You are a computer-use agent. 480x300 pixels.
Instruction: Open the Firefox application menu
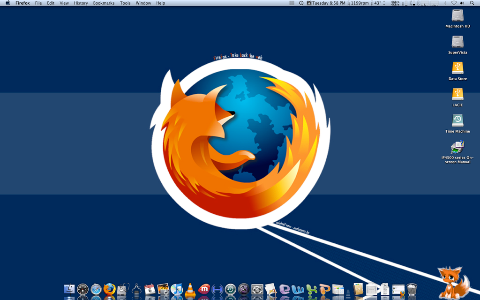pos(22,3)
